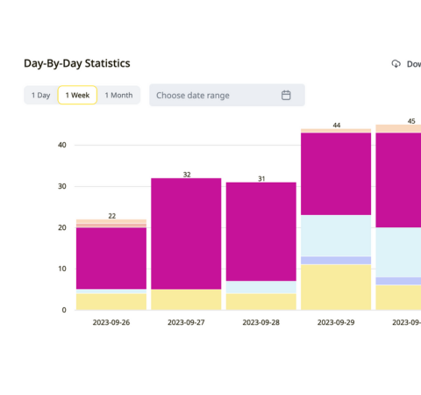
Task: Click the magenta segment of 2023-09-26 bar
Action: pos(111,258)
